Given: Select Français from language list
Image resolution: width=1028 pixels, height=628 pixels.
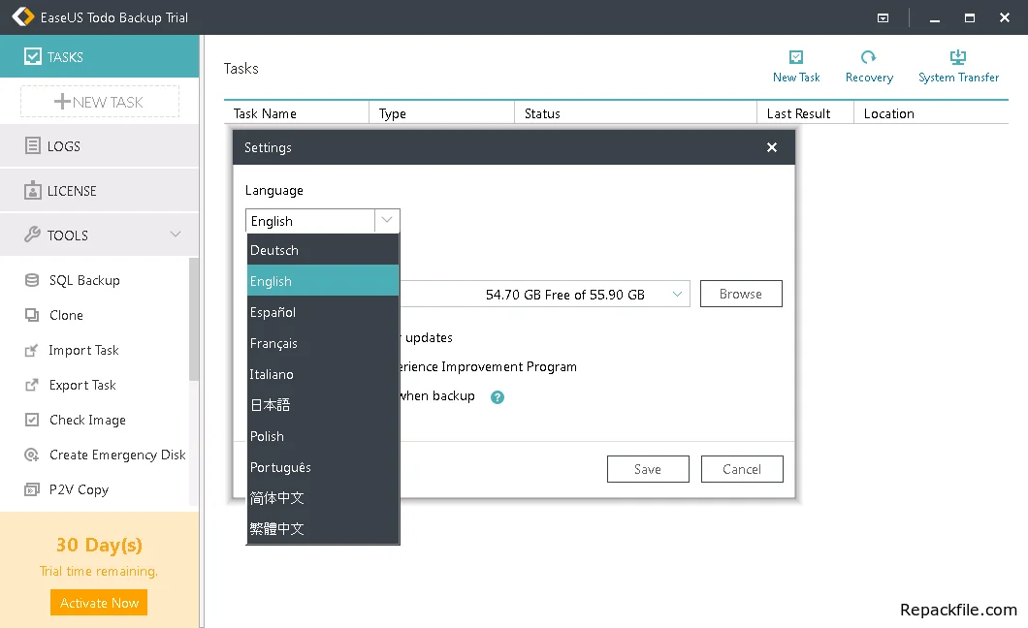Looking at the screenshot, I should coord(323,343).
